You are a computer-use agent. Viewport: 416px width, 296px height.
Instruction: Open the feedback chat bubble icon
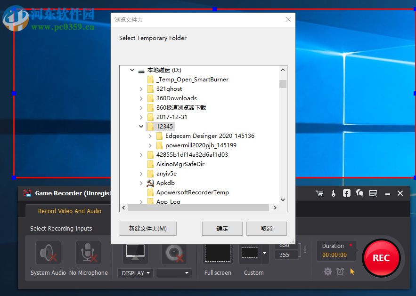click(x=360, y=193)
